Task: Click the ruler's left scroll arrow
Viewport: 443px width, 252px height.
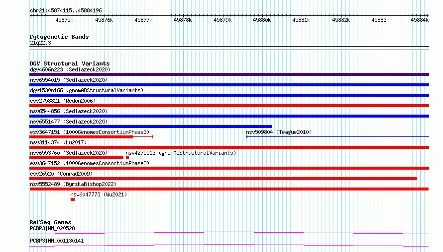Action: (x=31, y=15)
